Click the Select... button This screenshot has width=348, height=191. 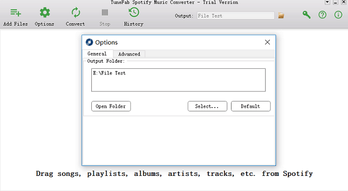[x=207, y=106]
